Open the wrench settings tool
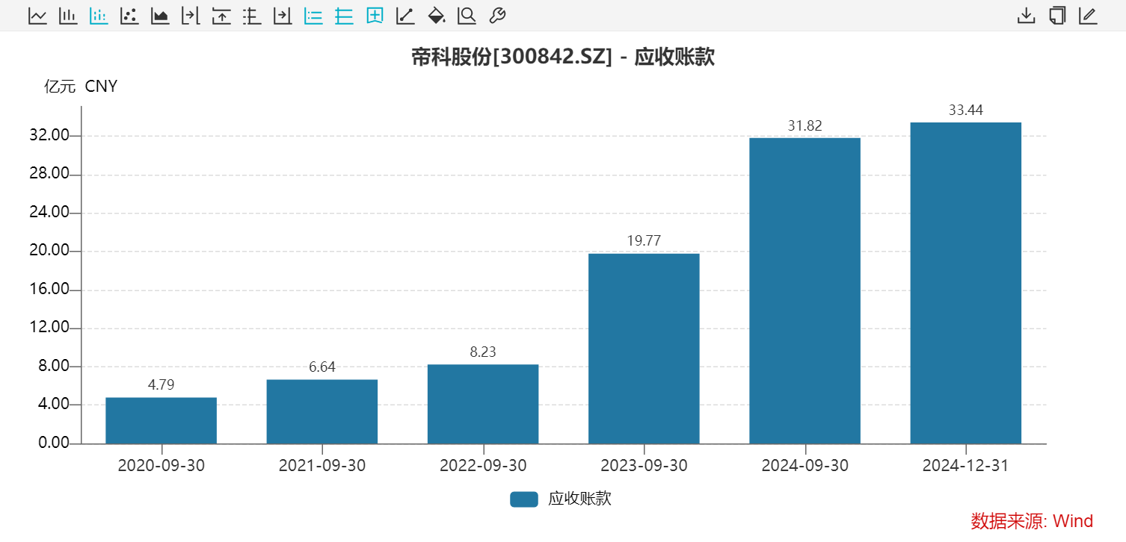This screenshot has height=542, width=1126. 497,16
